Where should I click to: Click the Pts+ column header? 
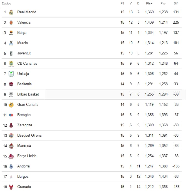click(x=149, y=3)
